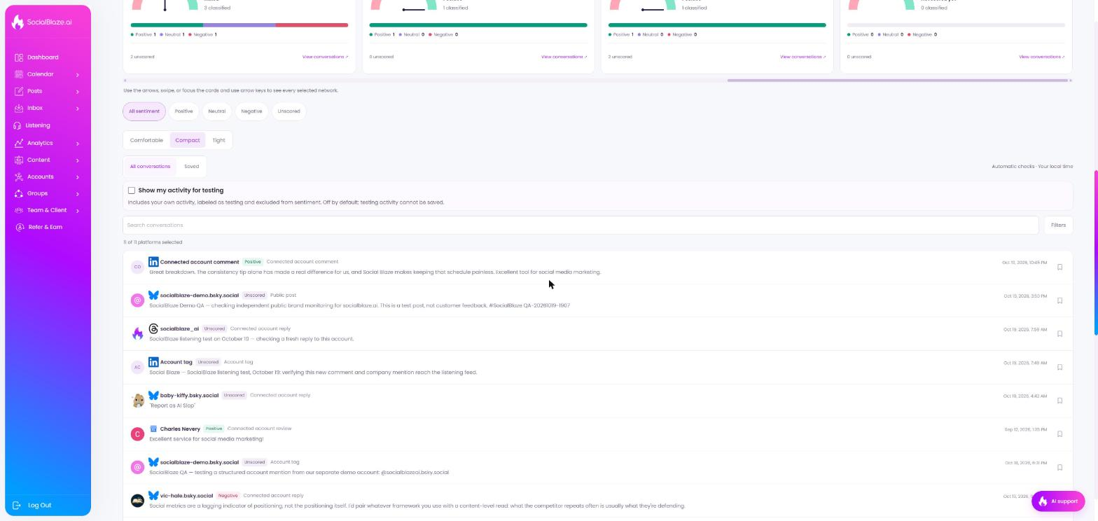Bookmark the Connected account comment conversation
Viewport: 1098px width, 521px height.
pos(1059,267)
